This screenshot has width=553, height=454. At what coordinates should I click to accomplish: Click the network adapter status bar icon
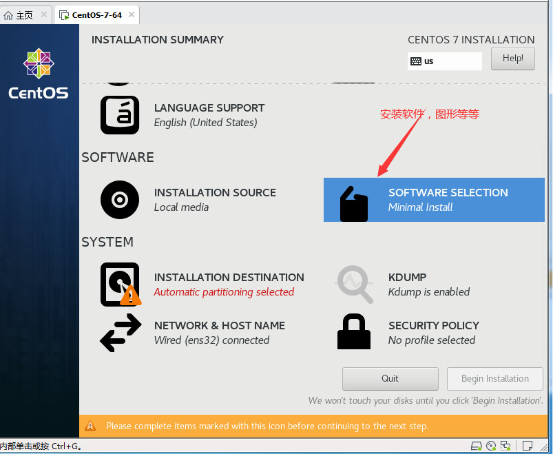(505, 446)
